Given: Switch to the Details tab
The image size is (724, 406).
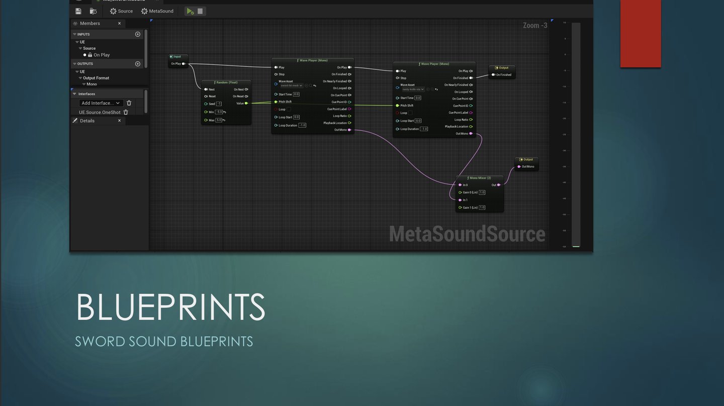Looking at the screenshot, I should (x=87, y=121).
